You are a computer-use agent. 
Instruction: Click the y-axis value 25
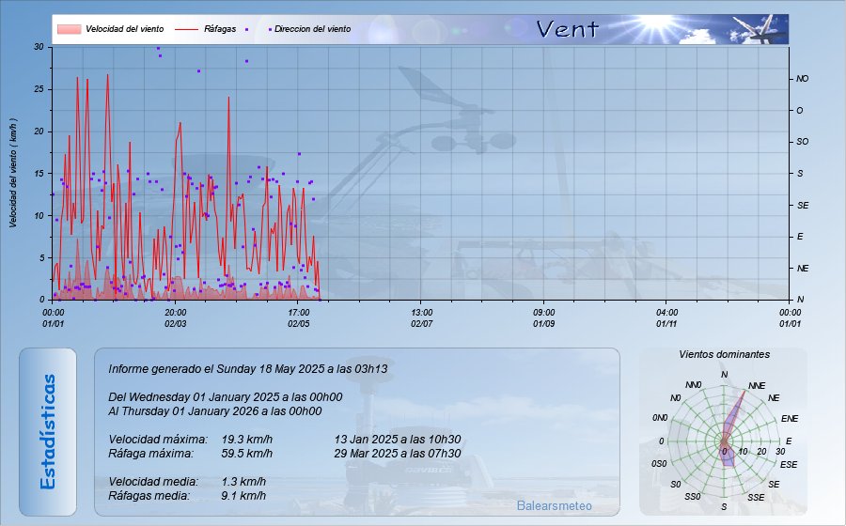pos(39,89)
